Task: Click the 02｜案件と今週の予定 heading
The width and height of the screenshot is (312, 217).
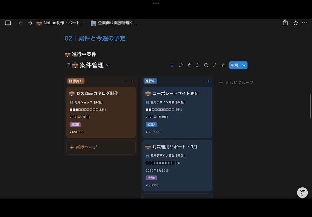Action: pos(95,38)
